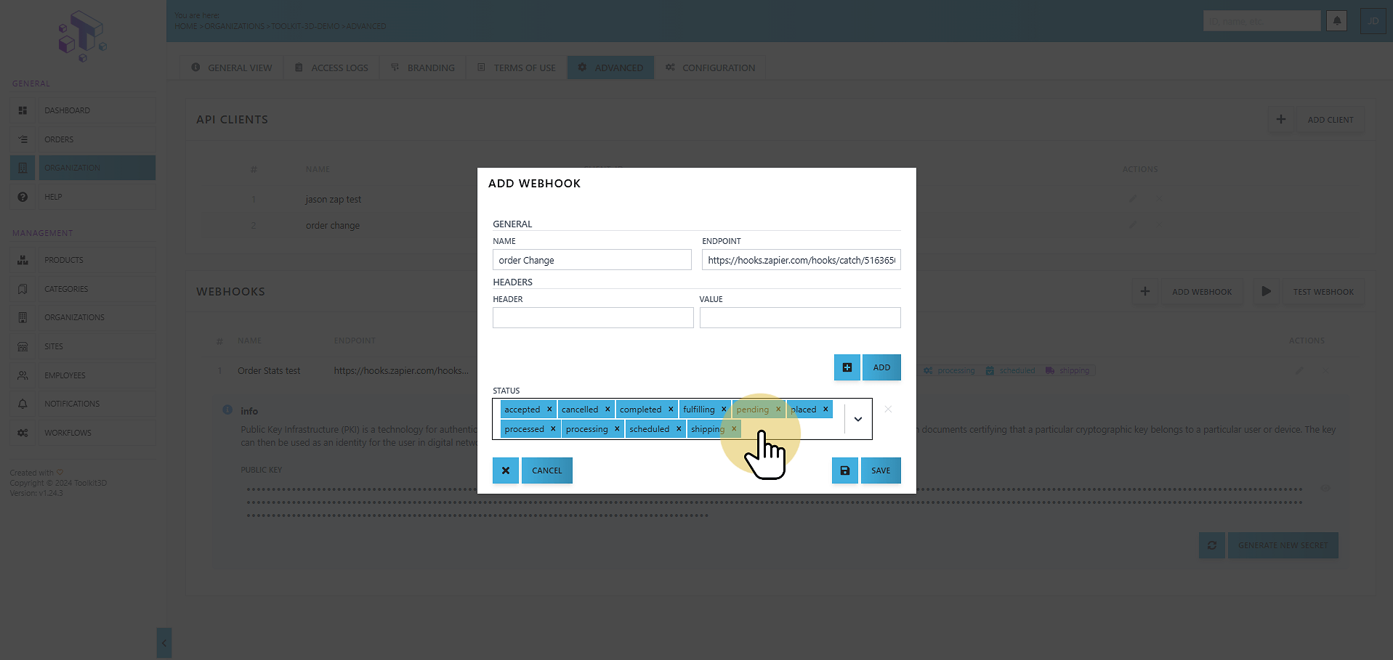Viewport: 1393px width, 660px height.
Task: Click the Endpoint URL input field
Action: coord(802,260)
